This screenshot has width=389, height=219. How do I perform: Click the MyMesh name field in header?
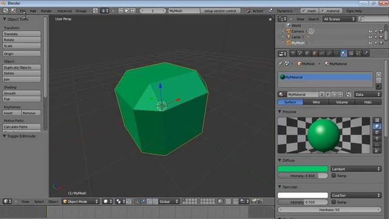(184, 11)
